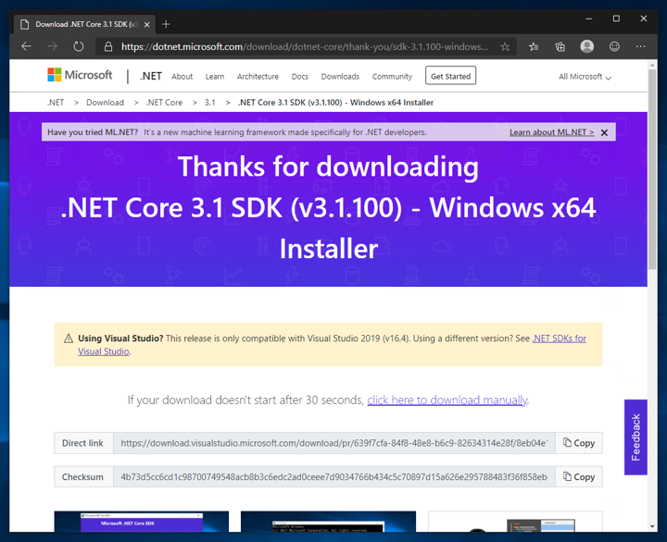The image size is (667, 542).
Task: Open browser settings and more menu
Action: pyautogui.click(x=641, y=46)
